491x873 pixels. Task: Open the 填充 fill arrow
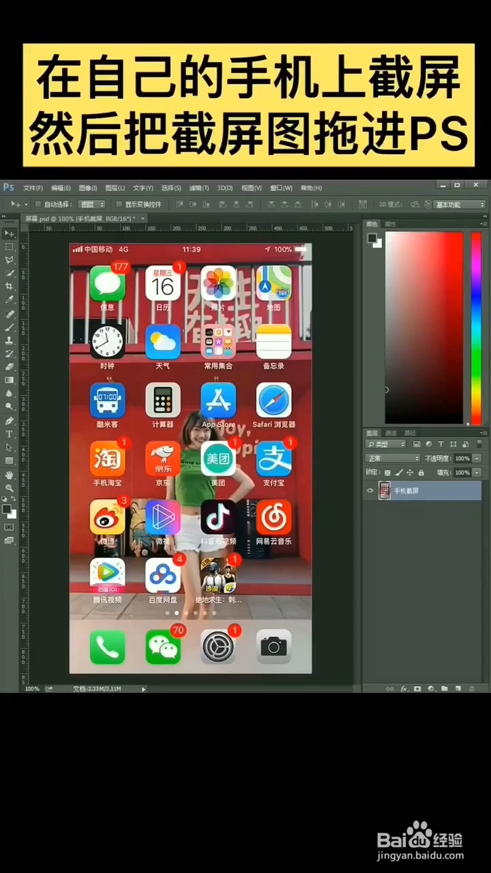pyautogui.click(x=477, y=472)
